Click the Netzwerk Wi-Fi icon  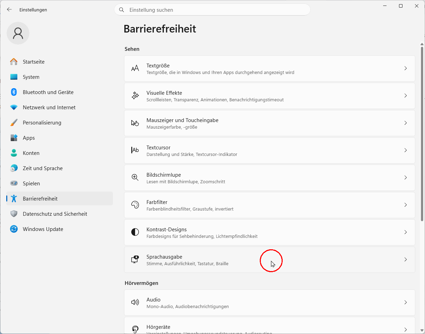click(14, 108)
